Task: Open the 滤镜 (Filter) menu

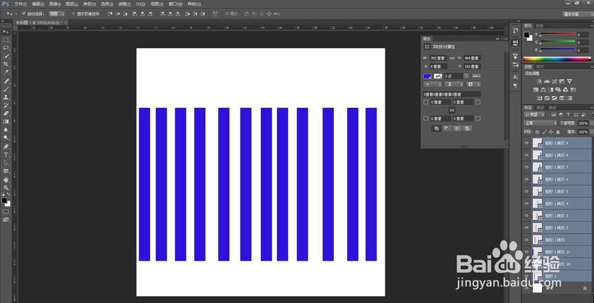Action: click(x=124, y=4)
